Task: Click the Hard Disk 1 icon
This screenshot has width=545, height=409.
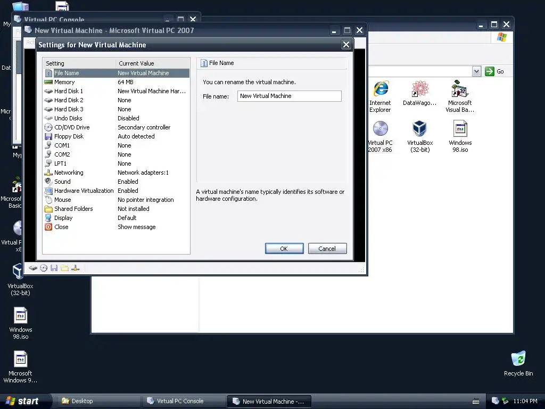Action: coord(48,91)
